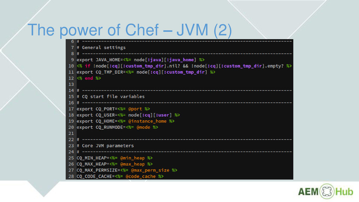The width and height of the screenshot is (359, 202).
Task: Click the '@code_cache' variable
Action: tap(141, 177)
